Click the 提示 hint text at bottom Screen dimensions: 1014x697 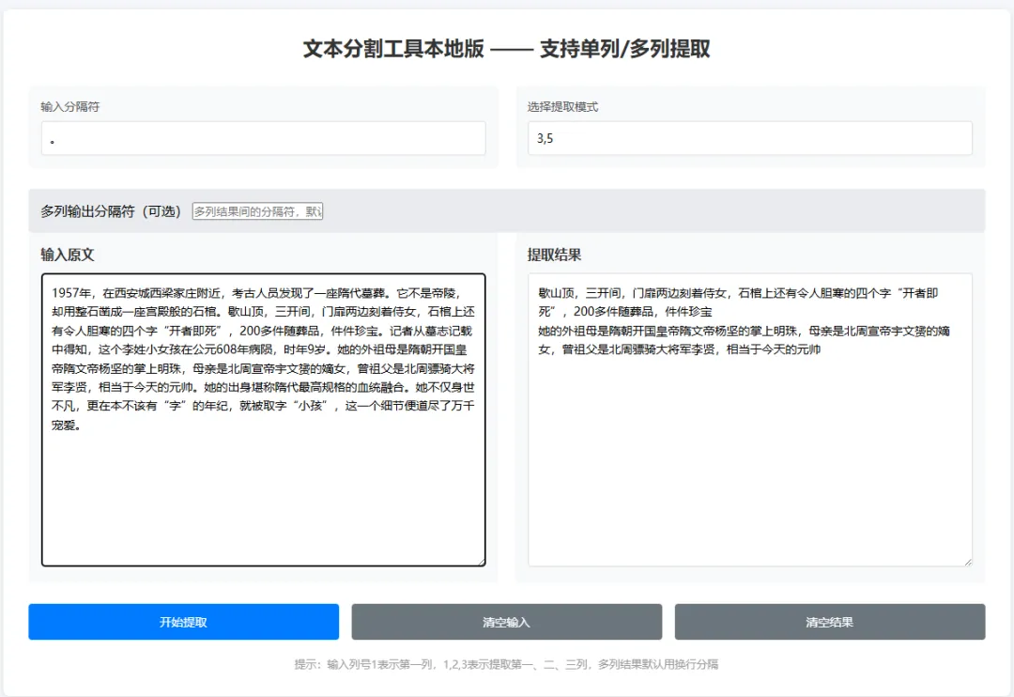[x=506, y=664]
